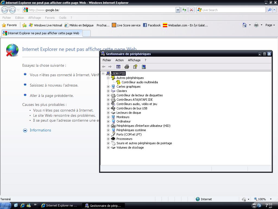Image resolution: width=278 pixels, height=209 pixels.
Task: Expand the Informations section link
Action: coord(40,130)
